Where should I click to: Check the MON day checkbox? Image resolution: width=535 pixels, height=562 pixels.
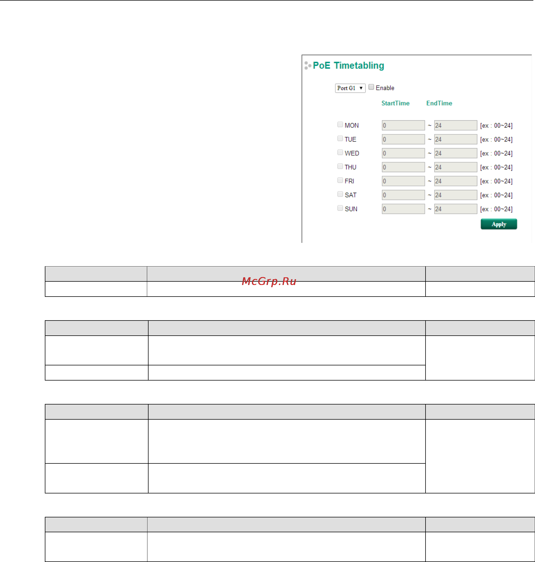point(340,124)
